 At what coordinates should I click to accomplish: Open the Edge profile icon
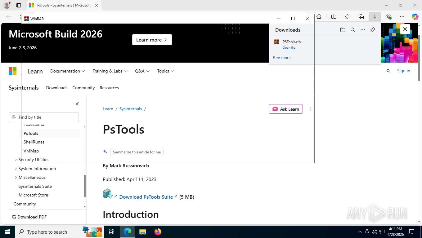[x=7, y=5]
